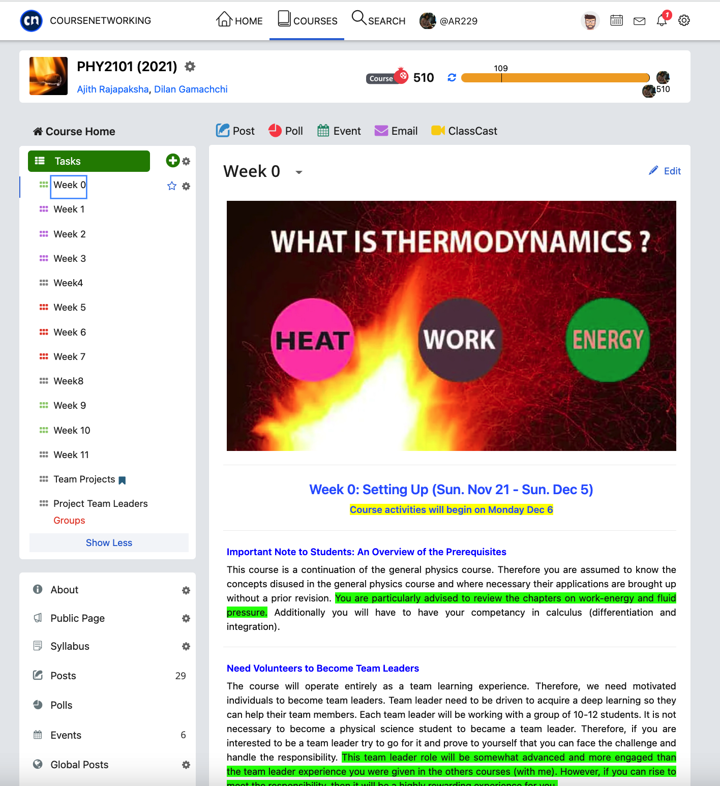The width and height of the screenshot is (720, 786).
Task: Click the thermodynamics banner image
Action: (451, 325)
